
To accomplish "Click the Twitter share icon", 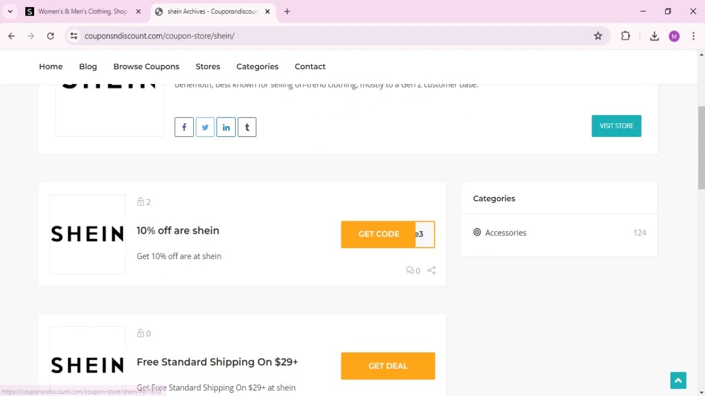I will pyautogui.click(x=205, y=127).
